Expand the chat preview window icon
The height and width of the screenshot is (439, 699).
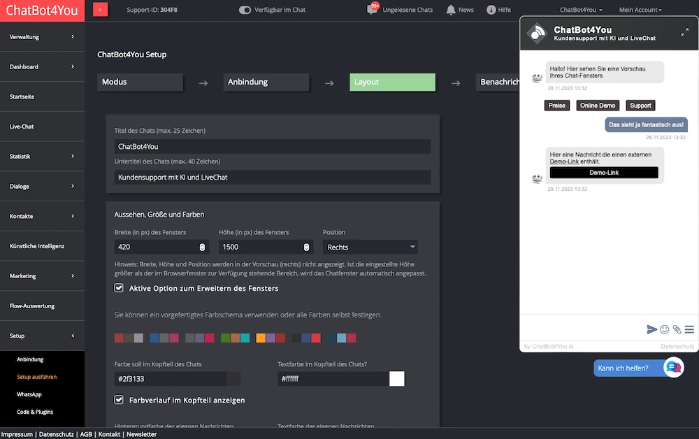pos(684,32)
